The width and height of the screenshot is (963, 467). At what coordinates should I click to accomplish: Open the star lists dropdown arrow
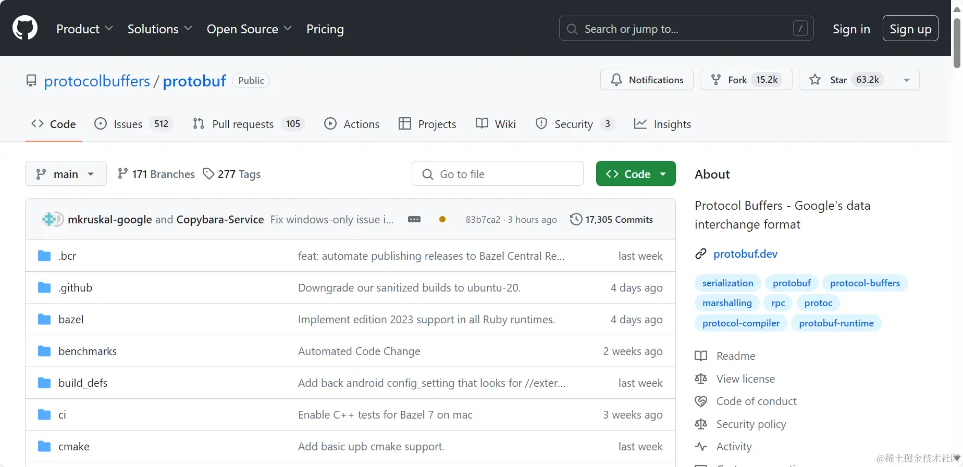tap(907, 80)
